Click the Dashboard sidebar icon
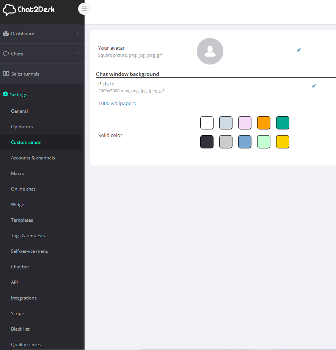The image size is (336, 350). (x=6, y=33)
